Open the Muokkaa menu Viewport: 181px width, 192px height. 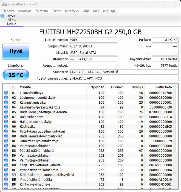click(x=25, y=11)
